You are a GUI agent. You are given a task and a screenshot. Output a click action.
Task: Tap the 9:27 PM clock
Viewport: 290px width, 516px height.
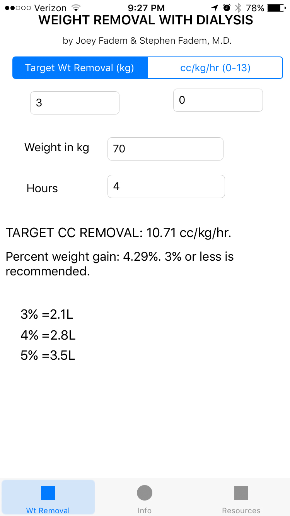146,8
